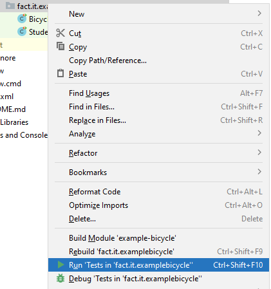This screenshot has width=271, height=289.
Task: Open the Bookmarks submenu arrow
Action: tap(259, 172)
